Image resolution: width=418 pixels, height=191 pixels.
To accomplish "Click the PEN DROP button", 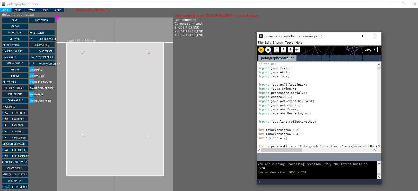I will (15, 76).
